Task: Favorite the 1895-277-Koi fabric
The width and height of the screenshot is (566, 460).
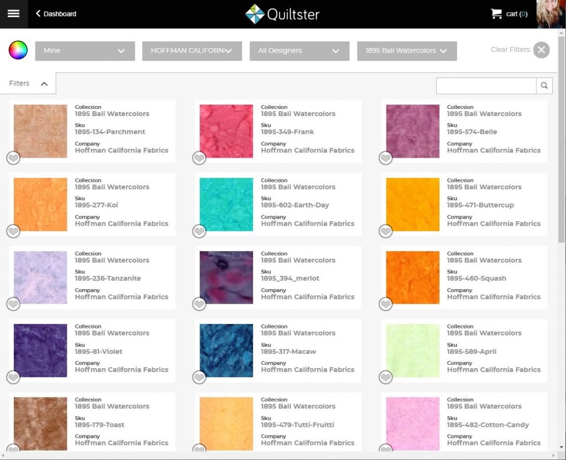Action: (x=13, y=231)
